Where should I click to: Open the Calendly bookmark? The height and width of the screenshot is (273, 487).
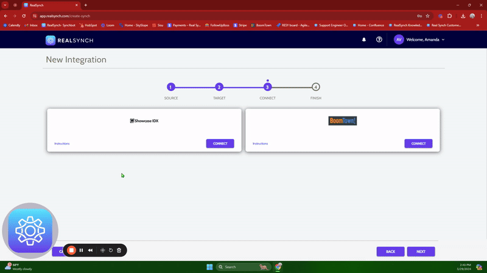click(x=12, y=25)
